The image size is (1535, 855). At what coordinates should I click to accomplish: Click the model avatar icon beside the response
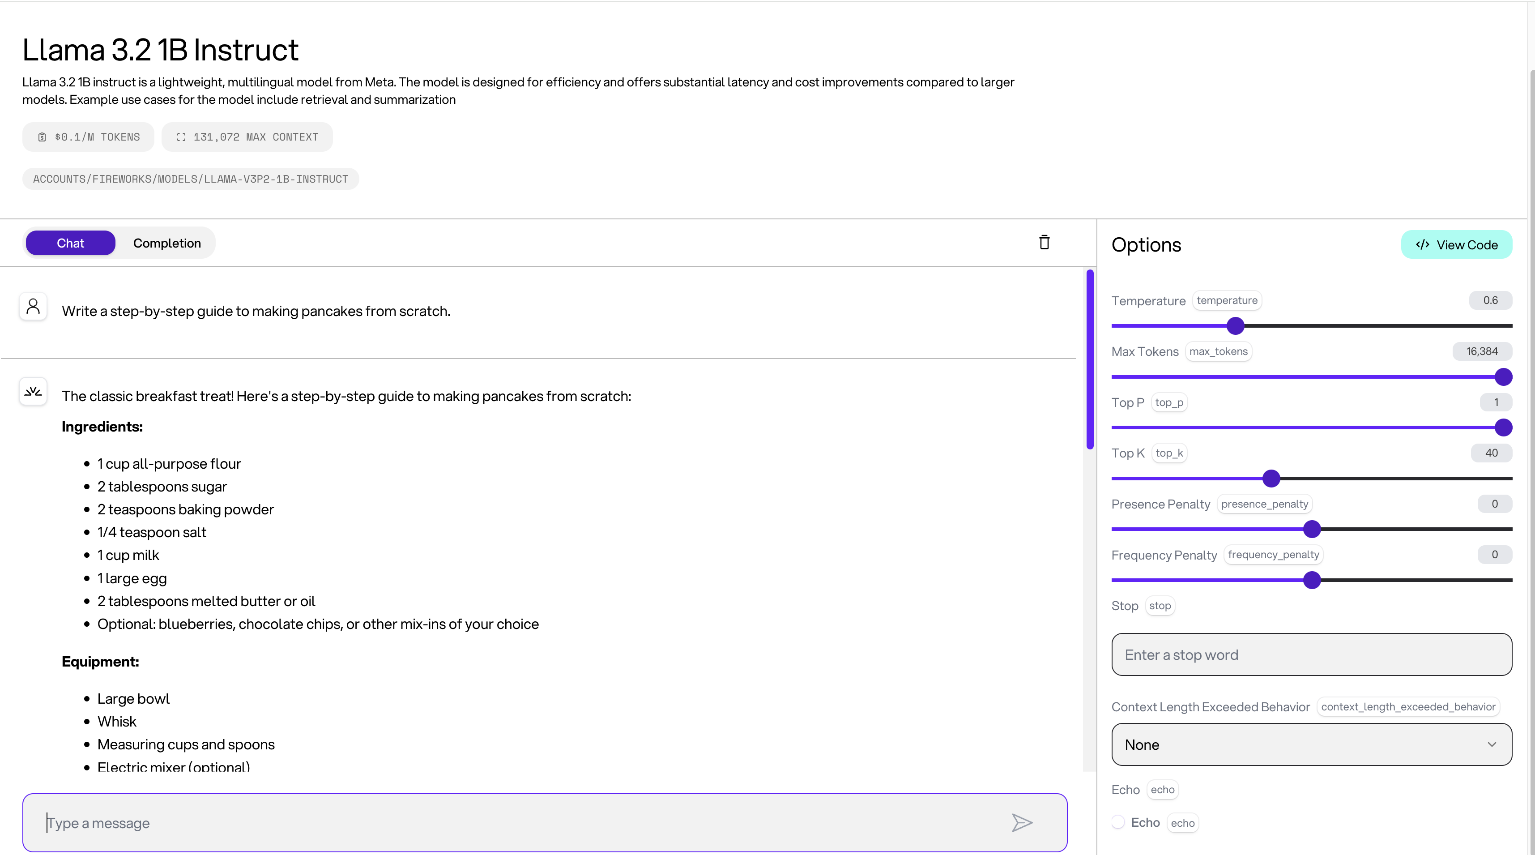point(34,392)
